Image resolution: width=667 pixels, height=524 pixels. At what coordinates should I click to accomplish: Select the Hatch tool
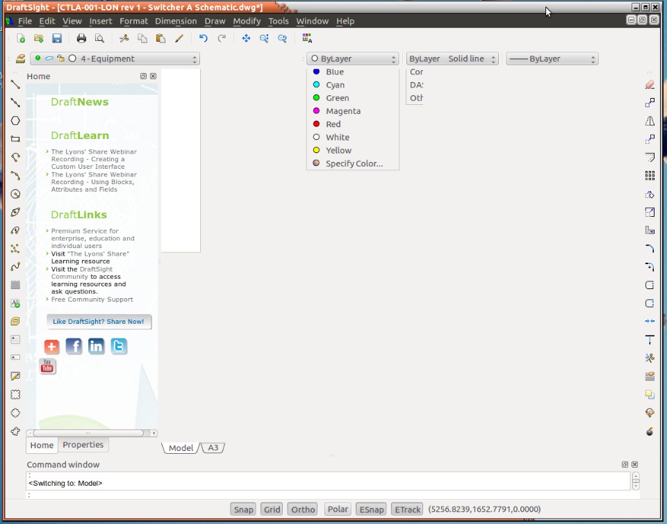tap(15, 285)
